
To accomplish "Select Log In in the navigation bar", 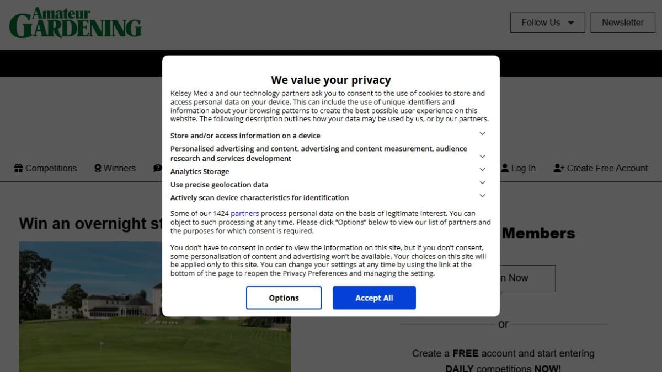I will (x=523, y=168).
